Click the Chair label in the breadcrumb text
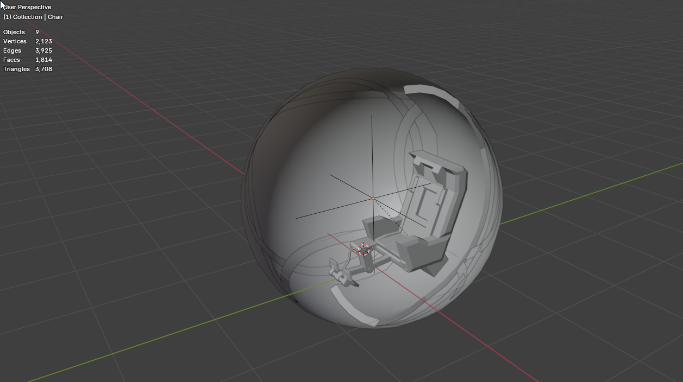683x382 pixels. pyautogui.click(x=55, y=17)
